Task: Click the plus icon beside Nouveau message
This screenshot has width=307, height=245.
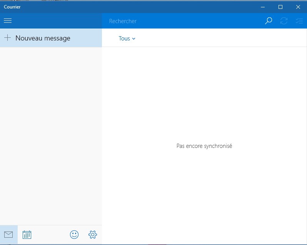Action: (7, 38)
